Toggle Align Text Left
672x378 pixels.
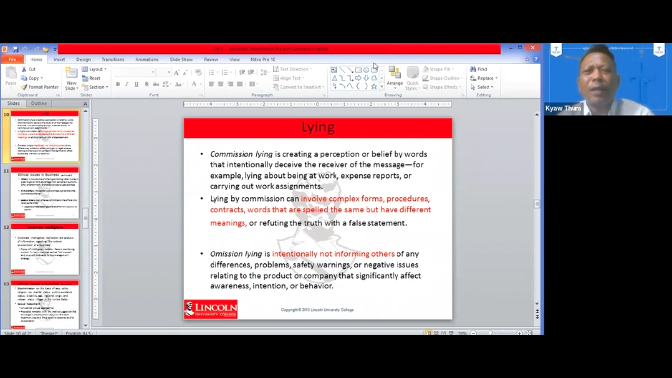coord(212,84)
